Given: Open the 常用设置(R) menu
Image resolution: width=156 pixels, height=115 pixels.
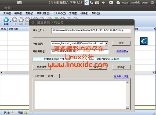Looking at the screenshot, I should click(43, 13).
